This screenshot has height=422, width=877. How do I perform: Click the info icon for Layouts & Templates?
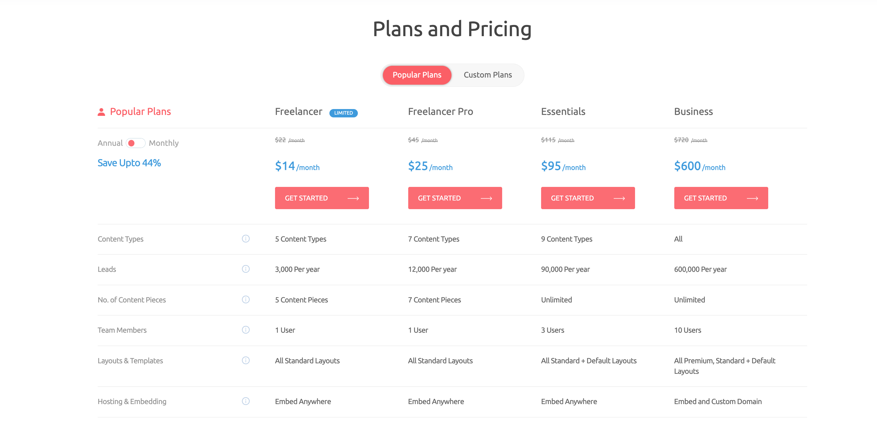click(246, 361)
